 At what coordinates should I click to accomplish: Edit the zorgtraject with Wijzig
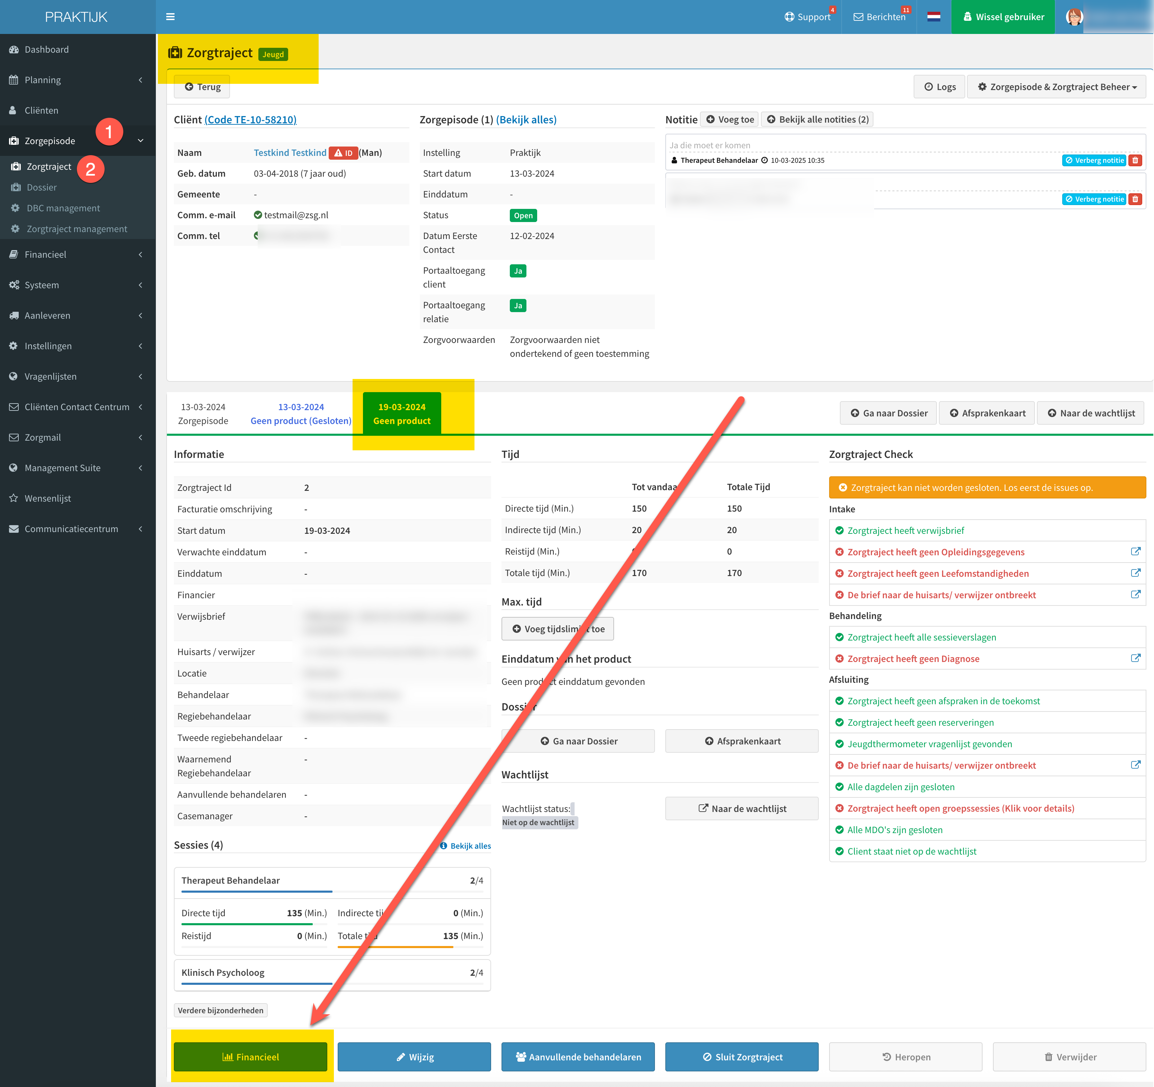(415, 1057)
